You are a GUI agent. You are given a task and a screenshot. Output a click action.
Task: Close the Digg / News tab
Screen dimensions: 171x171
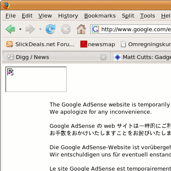click(x=103, y=57)
